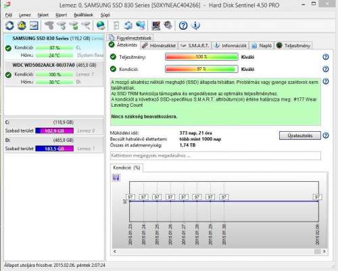This screenshot has height=271, width=338.
Task: Switch to the Figyelmeztetések tab
Action: click(130, 38)
